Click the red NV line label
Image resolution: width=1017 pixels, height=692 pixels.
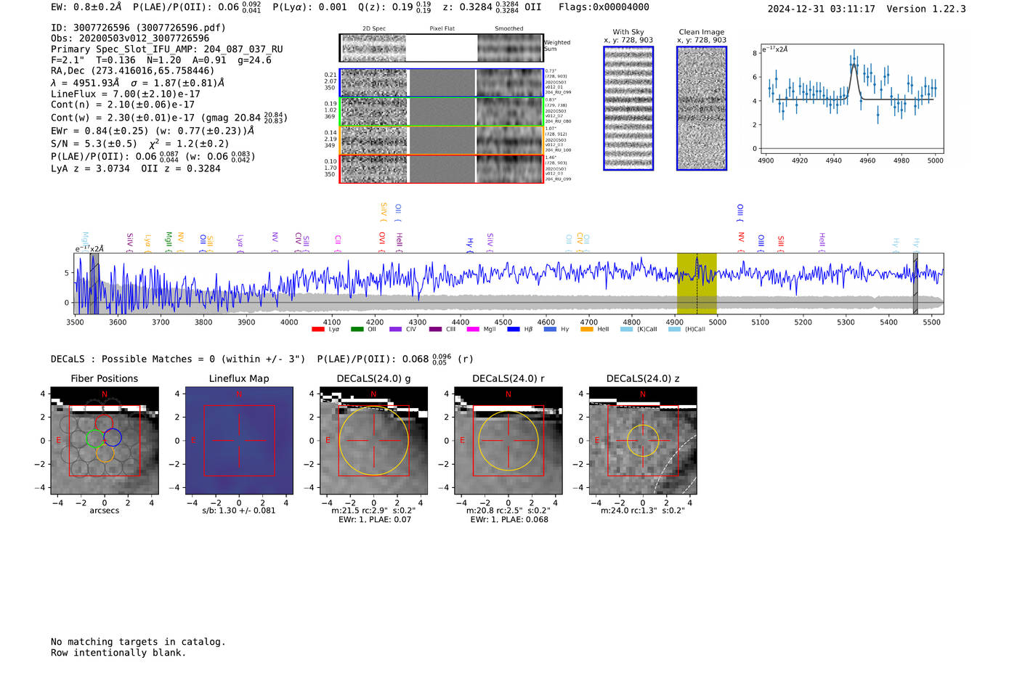(x=741, y=241)
